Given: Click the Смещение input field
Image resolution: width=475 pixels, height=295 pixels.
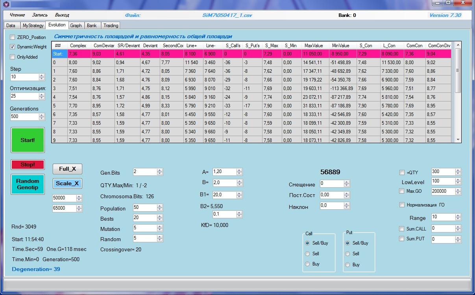Looking at the screenshot, I should 331,184.
